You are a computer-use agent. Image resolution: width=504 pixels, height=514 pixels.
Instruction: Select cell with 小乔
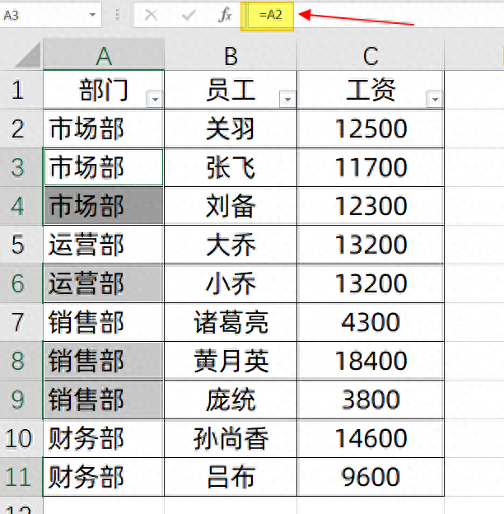pyautogui.click(x=231, y=283)
